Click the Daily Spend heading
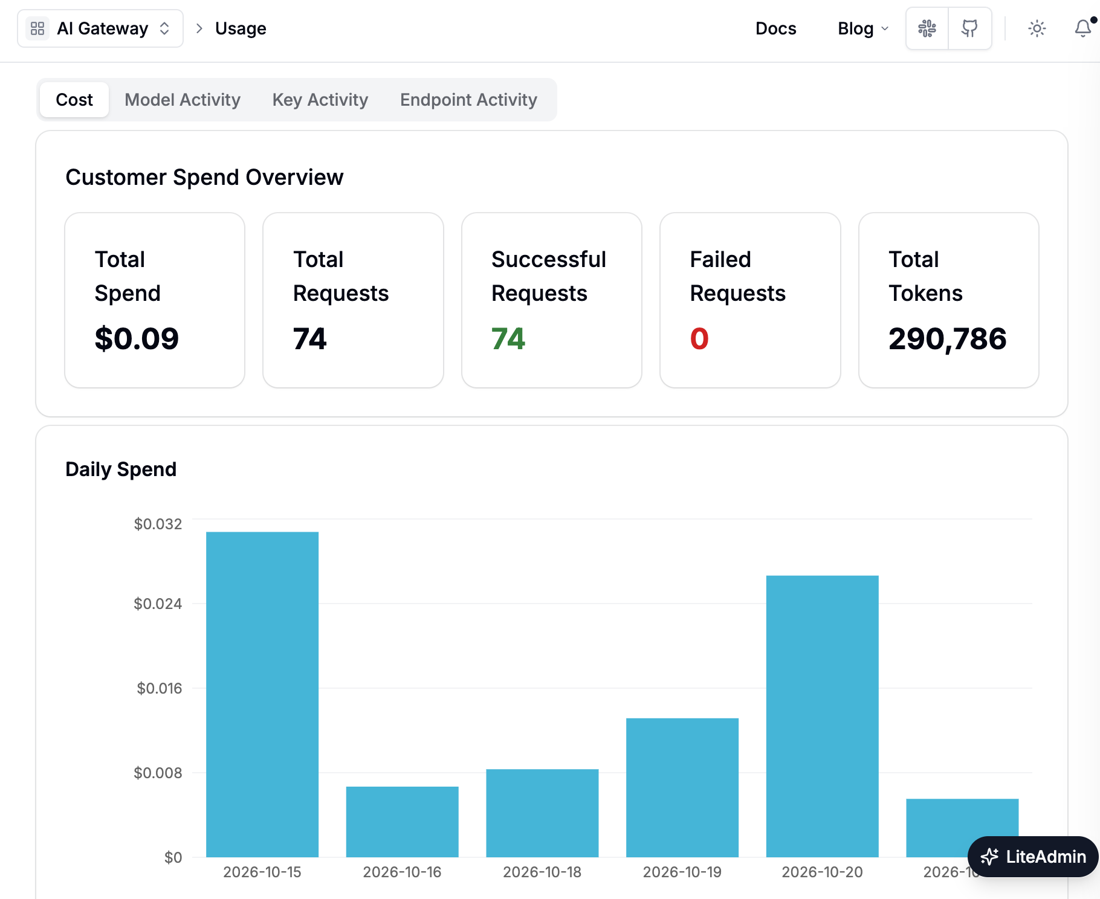The width and height of the screenshot is (1100, 899). tap(121, 469)
